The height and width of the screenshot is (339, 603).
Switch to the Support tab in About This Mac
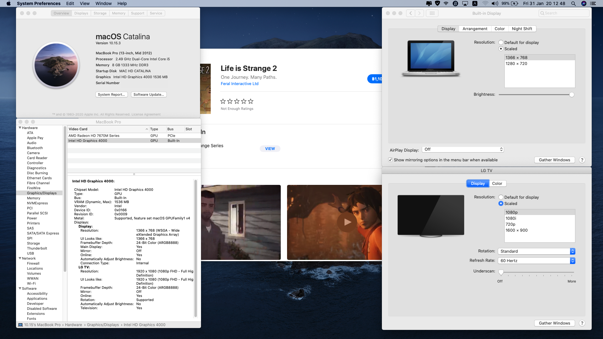(x=138, y=13)
